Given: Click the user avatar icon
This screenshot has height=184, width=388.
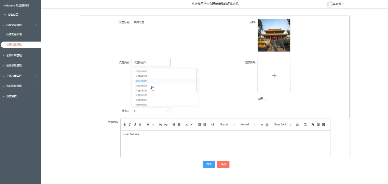Looking at the screenshot, I should pos(330,4).
